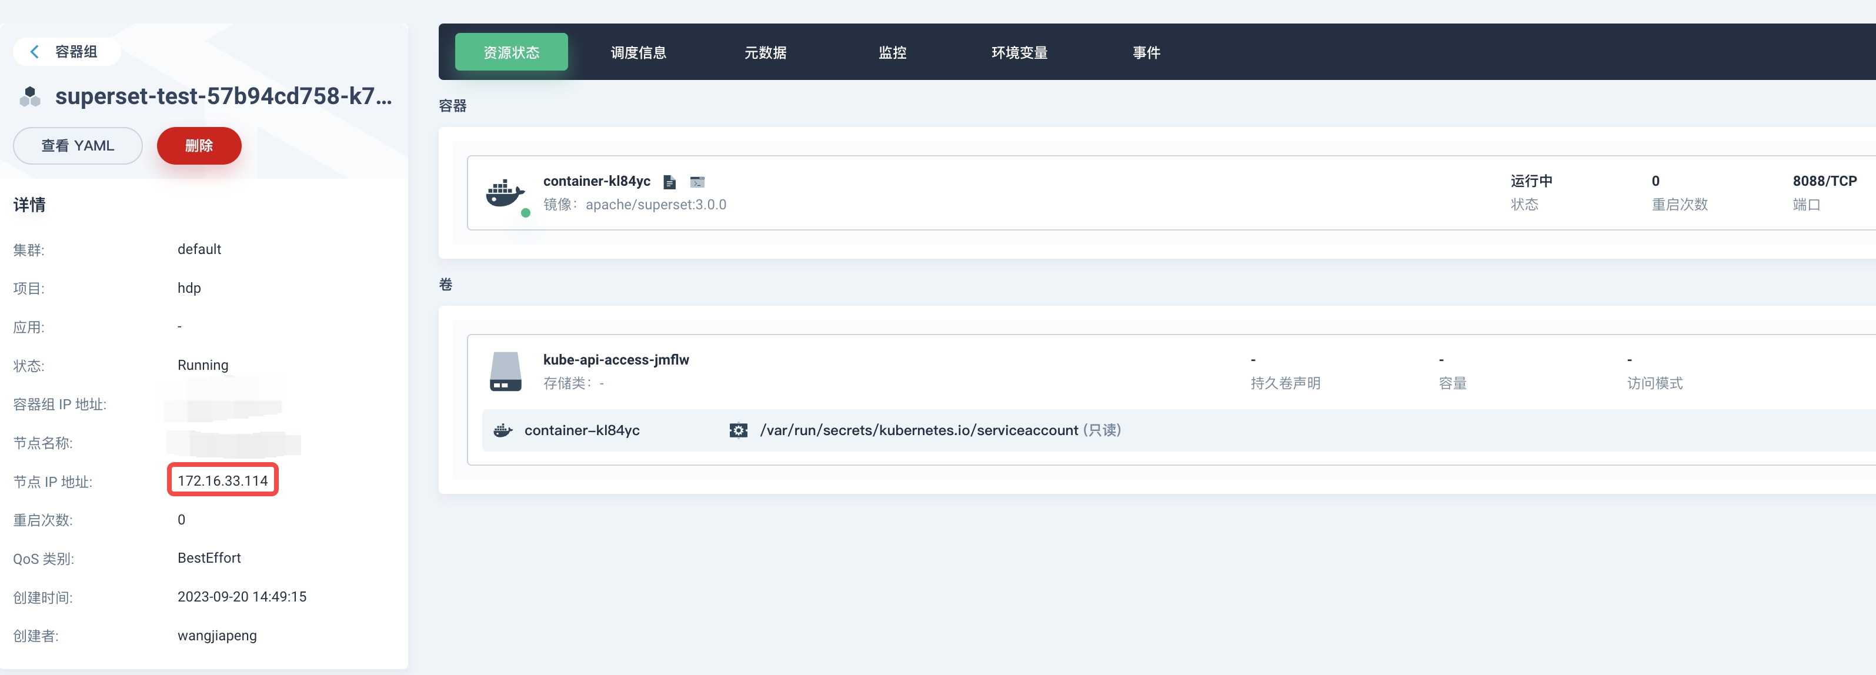Viewport: 1876px width, 675px height.
Task: Click the back arrow next to 容器组
Action: click(34, 52)
